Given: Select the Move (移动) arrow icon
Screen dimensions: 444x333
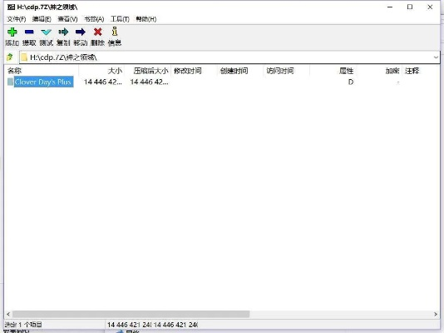Looking at the screenshot, I should pos(81,32).
